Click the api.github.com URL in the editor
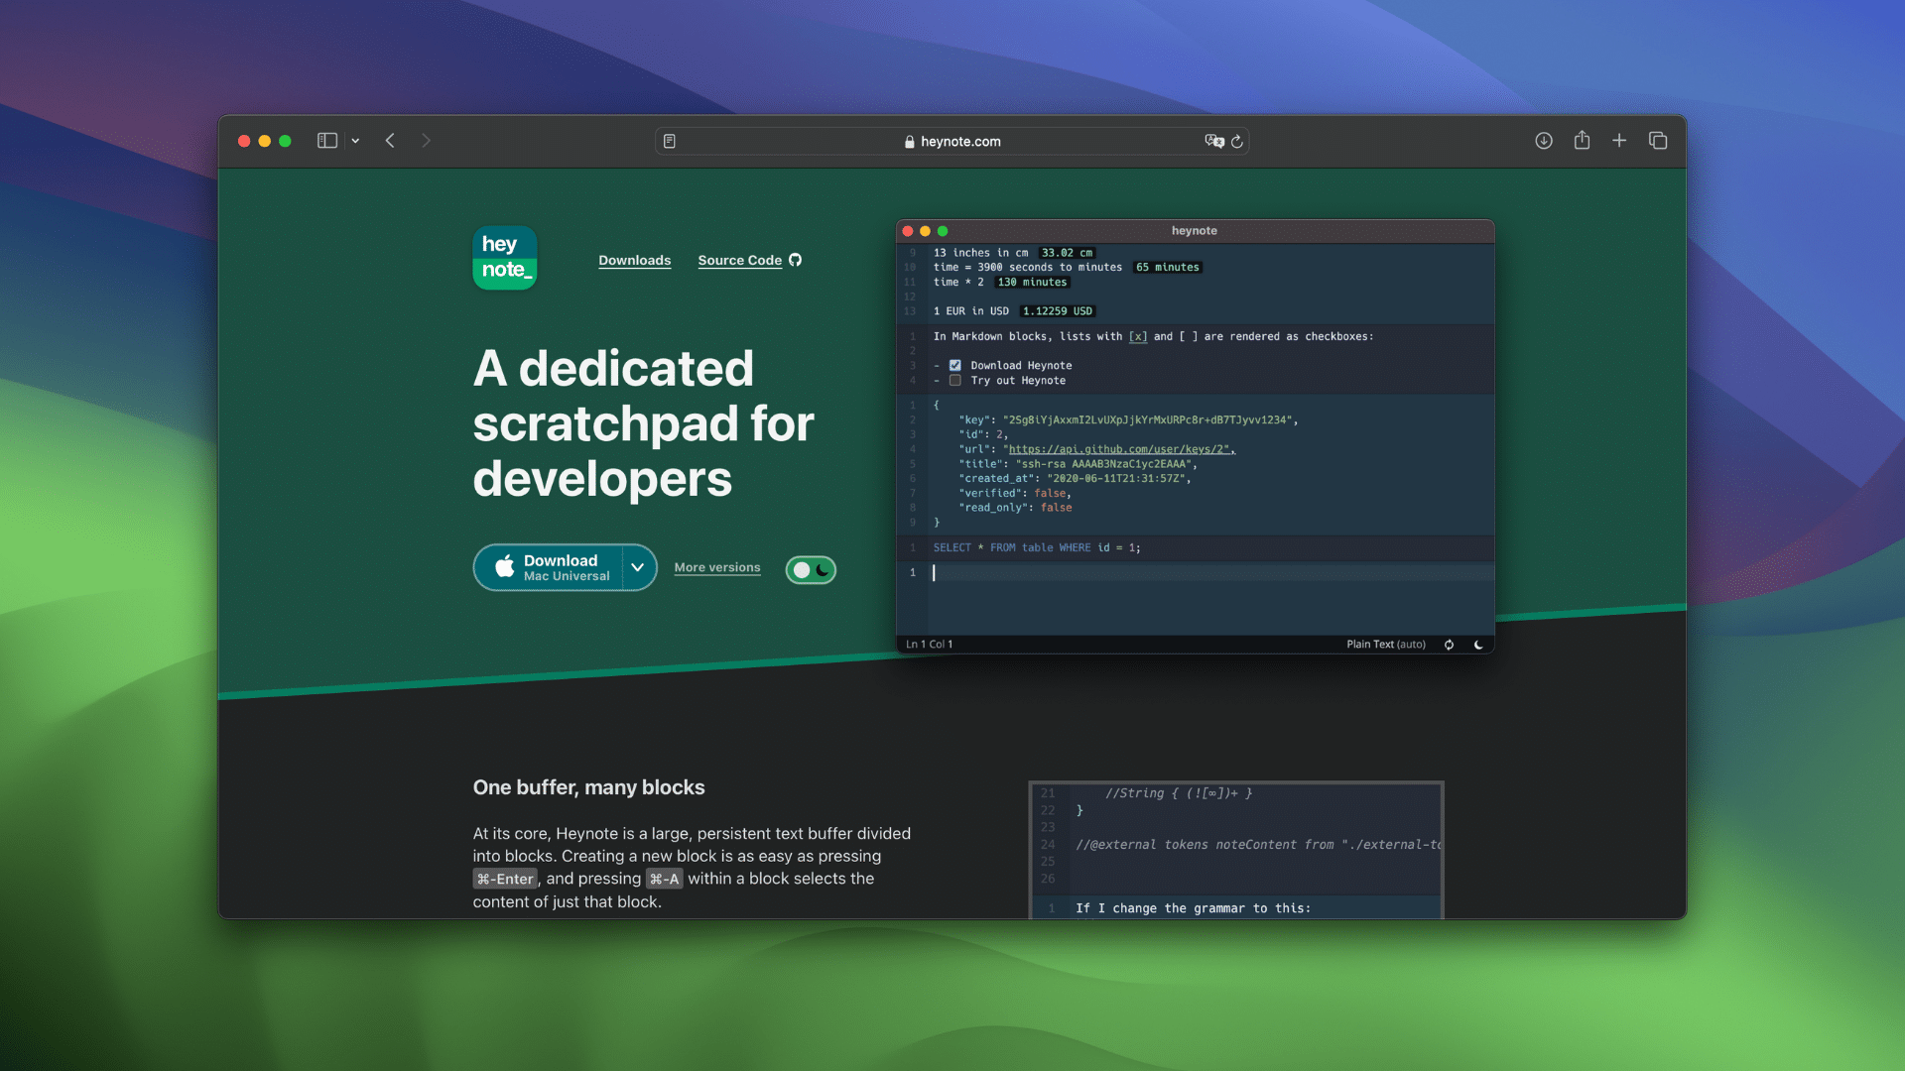The height and width of the screenshot is (1071, 1905). pos(1119,449)
